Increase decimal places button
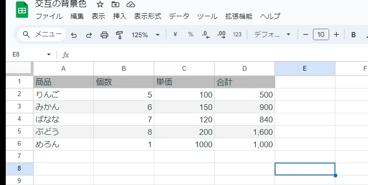 (x=221, y=35)
